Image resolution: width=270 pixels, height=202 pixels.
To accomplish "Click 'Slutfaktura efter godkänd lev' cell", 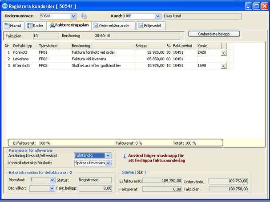I will (103, 66).
